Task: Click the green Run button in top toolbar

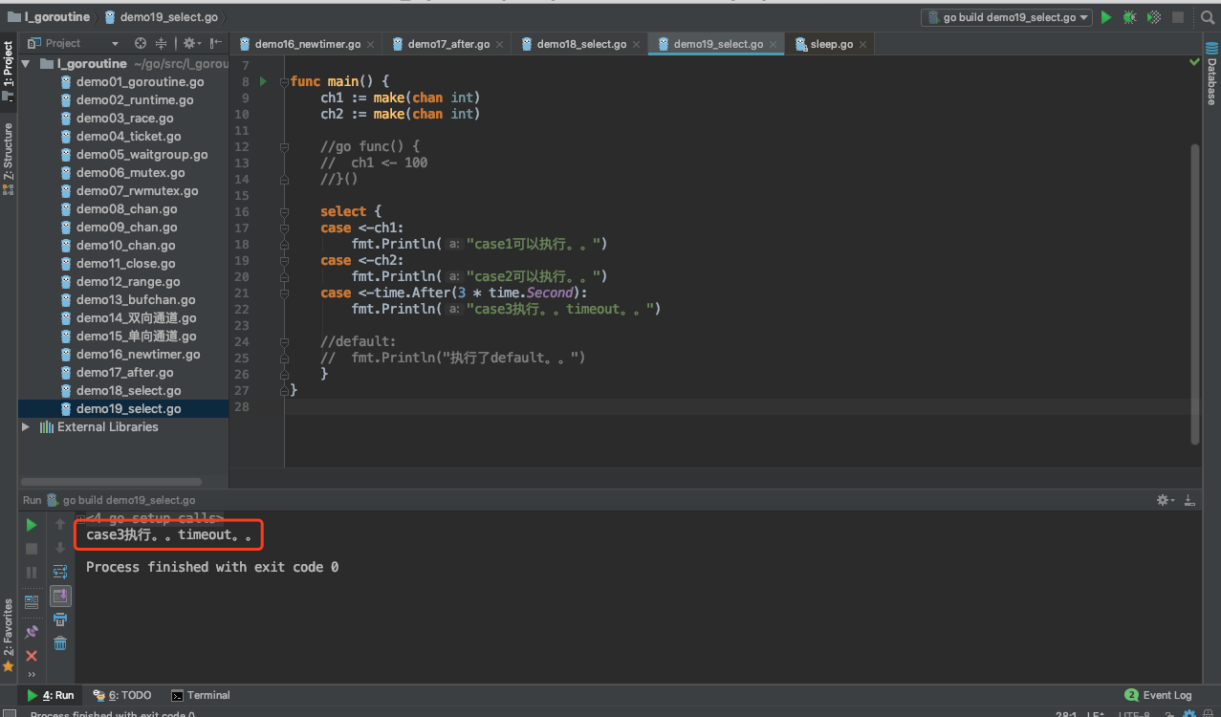Action: coord(1106,17)
